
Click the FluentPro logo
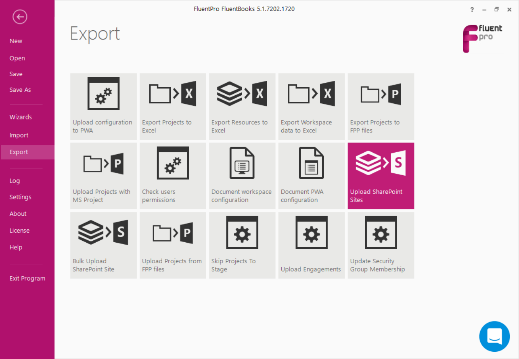point(482,38)
